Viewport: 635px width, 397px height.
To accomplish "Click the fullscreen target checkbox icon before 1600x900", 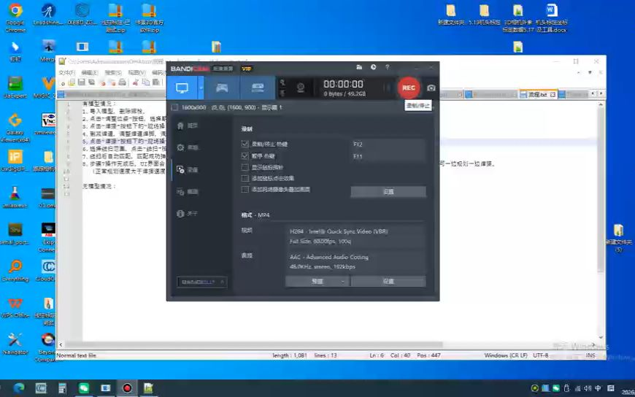I will [x=174, y=107].
